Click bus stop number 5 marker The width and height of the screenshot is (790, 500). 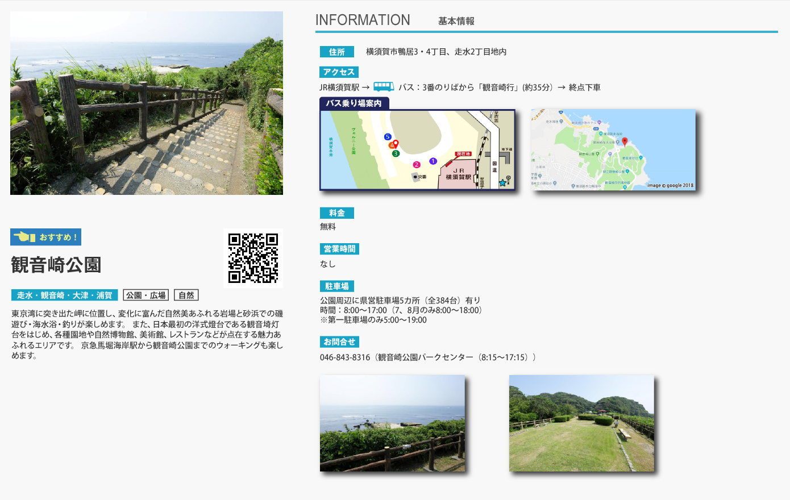pos(388,137)
